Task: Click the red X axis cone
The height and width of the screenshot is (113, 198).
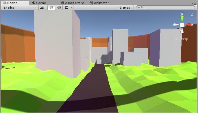Action: coord(188,25)
